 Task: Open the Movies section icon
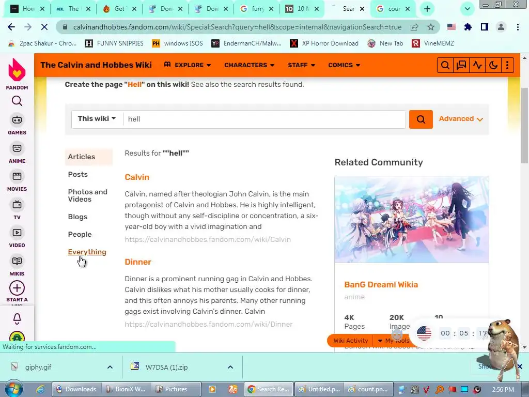point(17,177)
